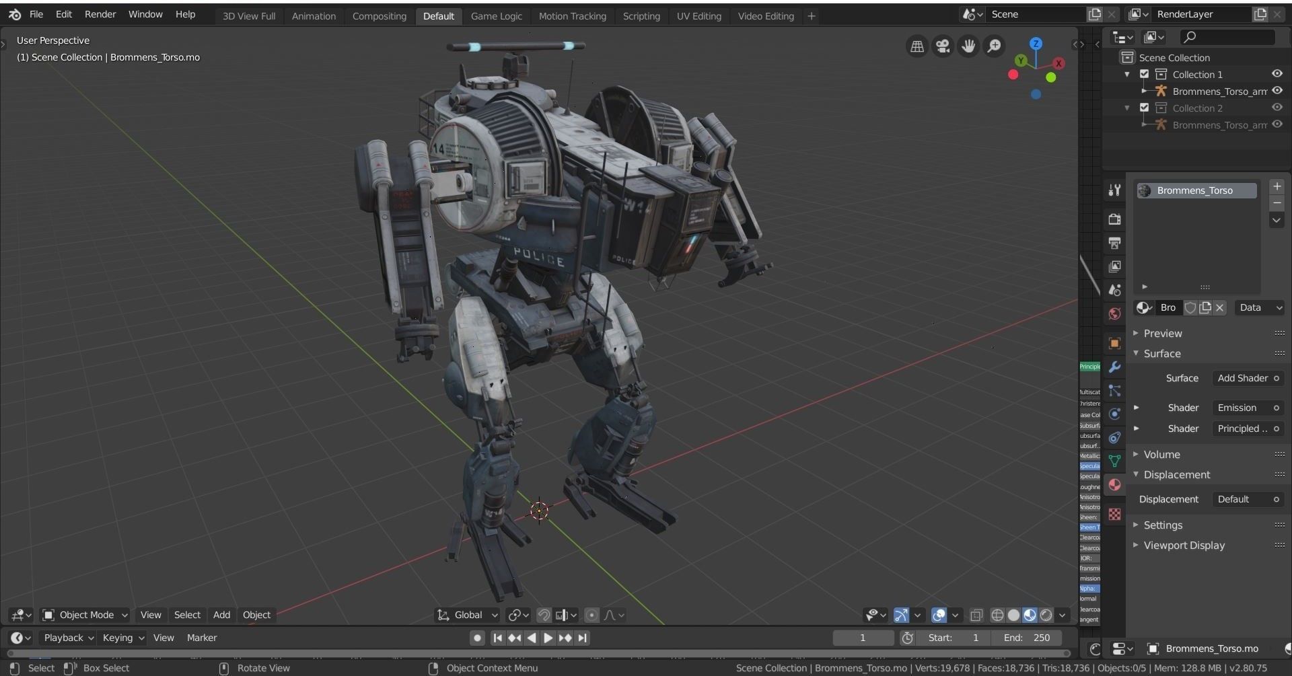Open the Add menu in viewport header
Viewport: 1292px width, 676px height.
221,615
